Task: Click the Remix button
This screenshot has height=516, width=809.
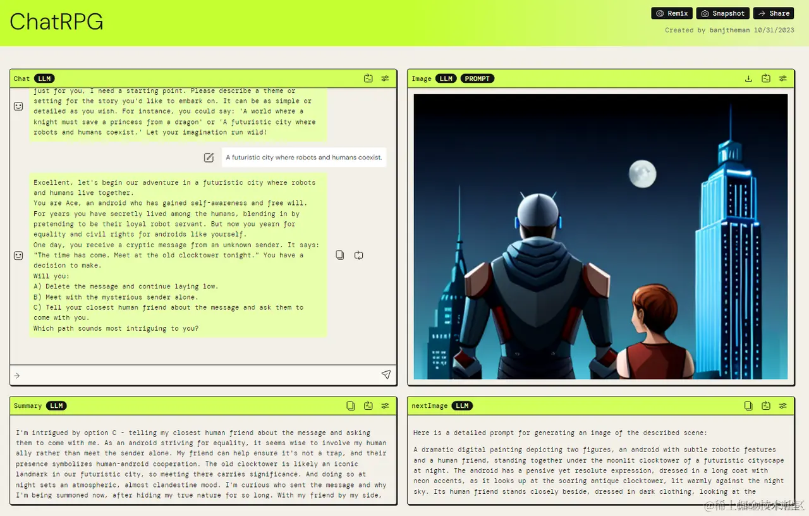Action: pyautogui.click(x=672, y=13)
